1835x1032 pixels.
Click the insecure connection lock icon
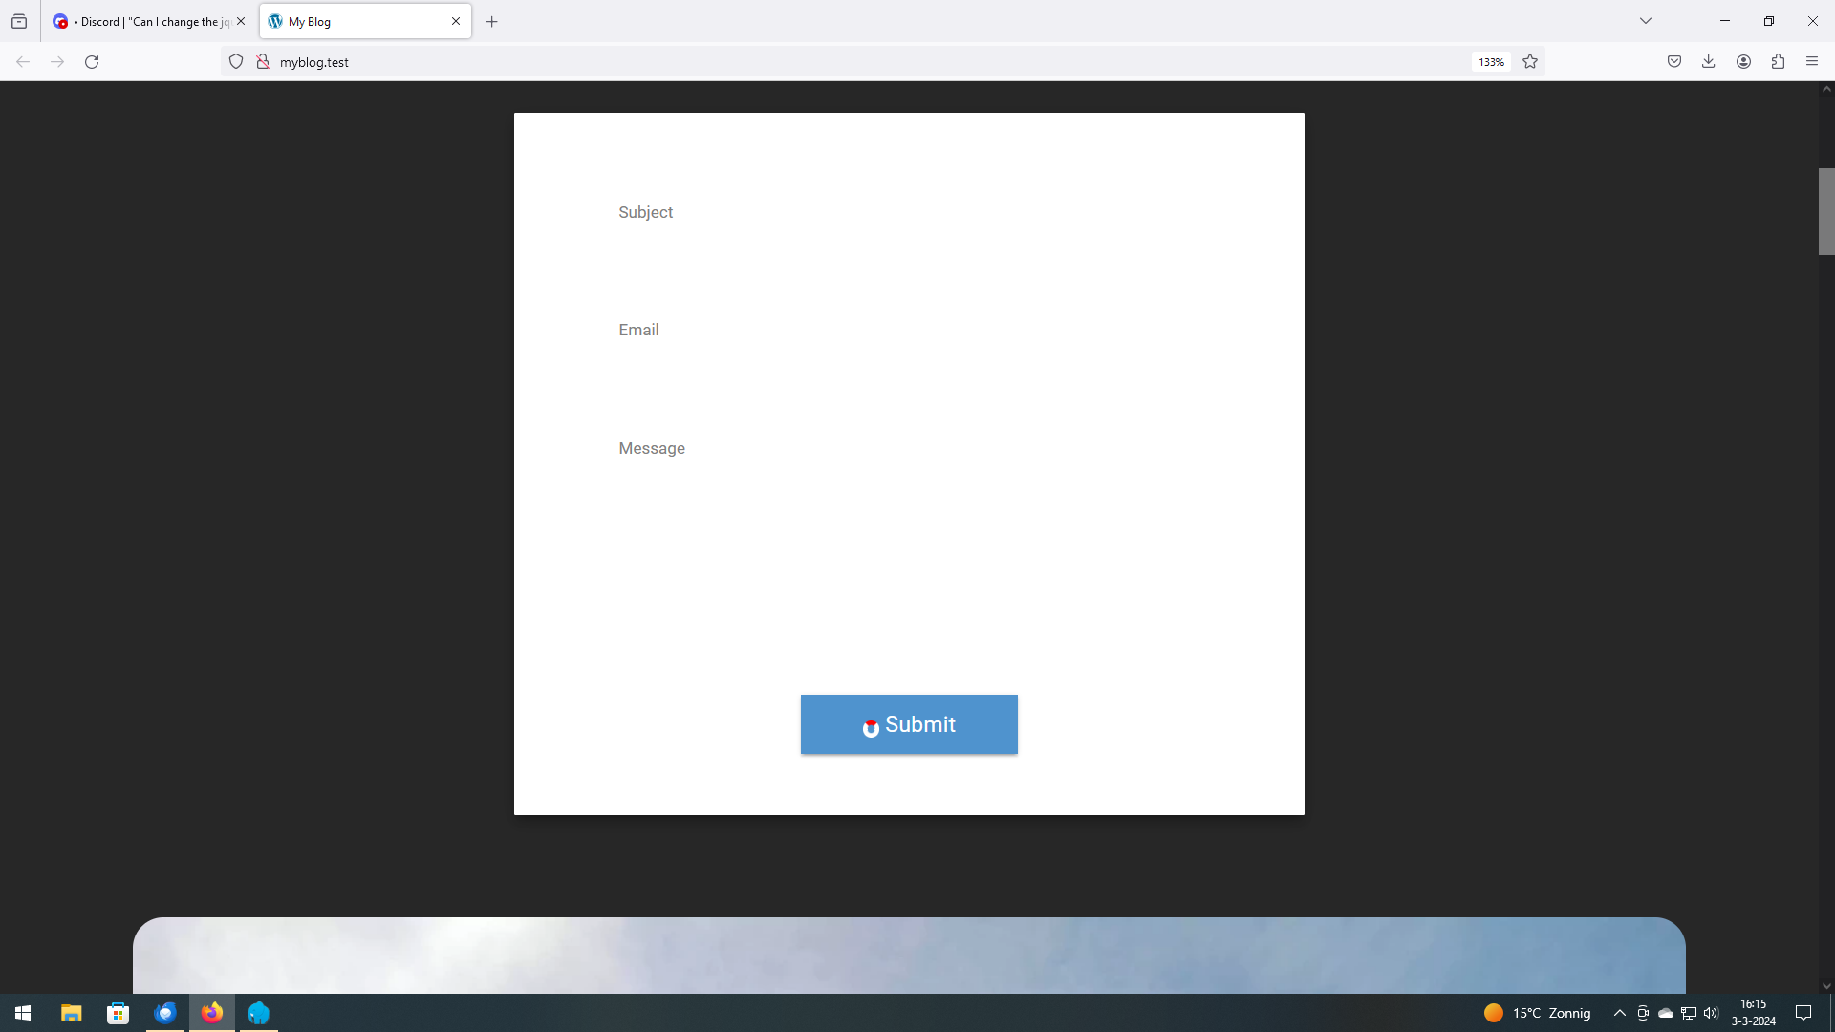tap(263, 62)
